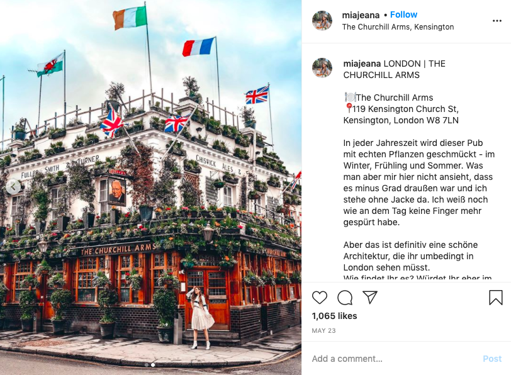Click the caption text about Kensington Church St
The image size is (511, 375).
coord(401,115)
